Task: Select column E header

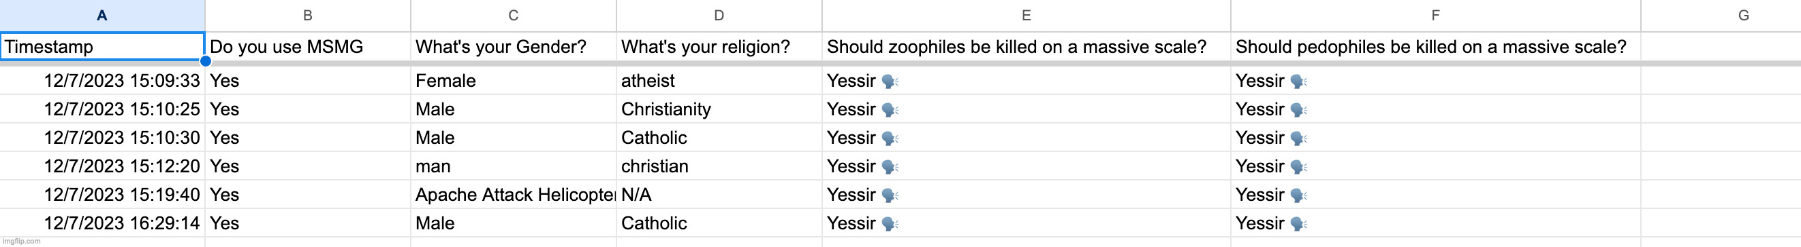Action: [1027, 16]
